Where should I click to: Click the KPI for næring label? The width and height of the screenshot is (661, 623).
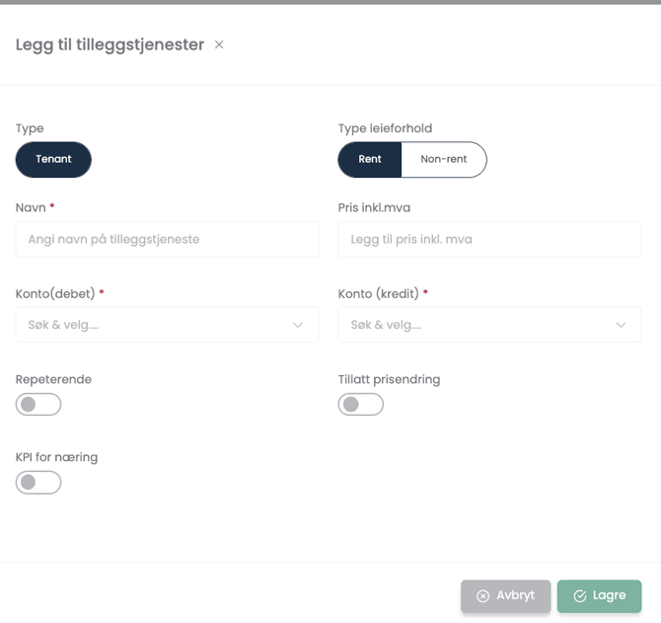(56, 457)
